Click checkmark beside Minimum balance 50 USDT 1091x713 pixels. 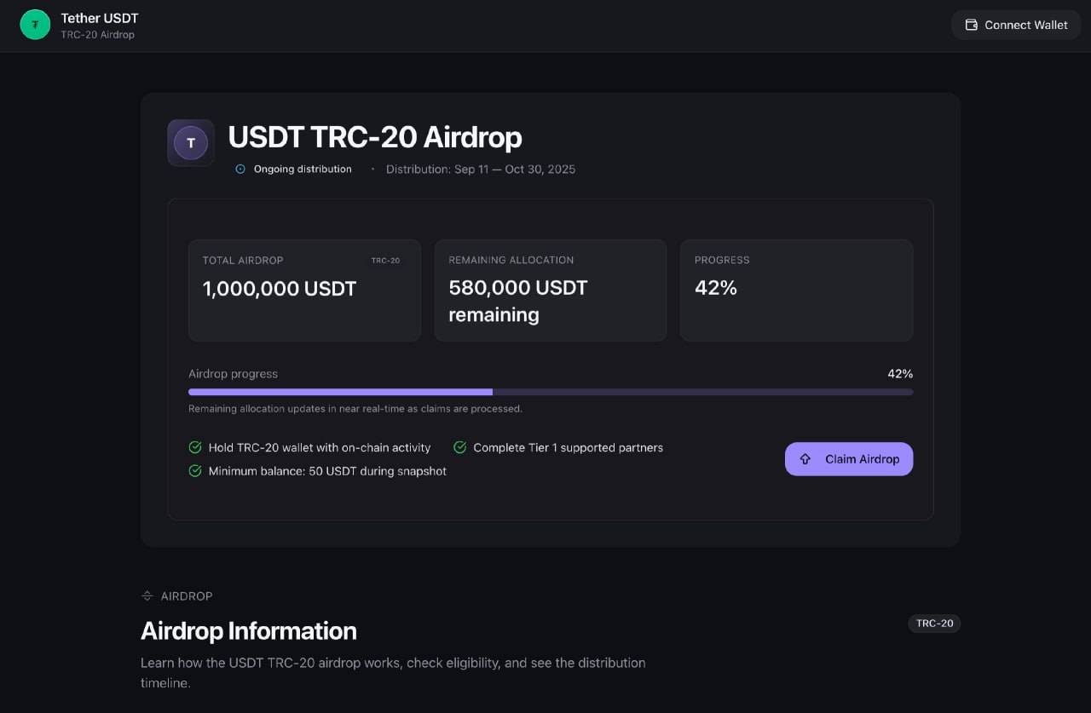point(195,471)
